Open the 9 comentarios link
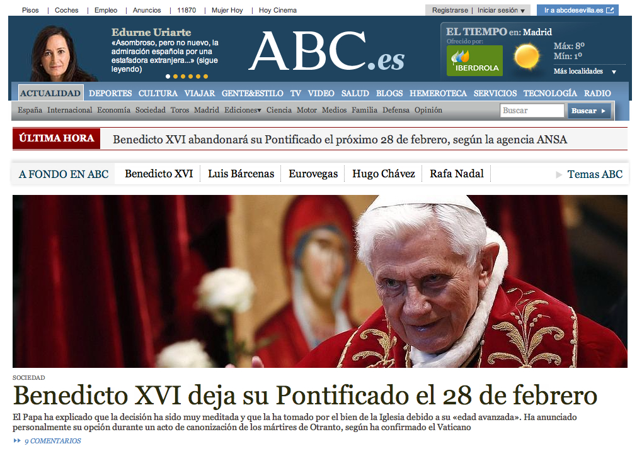The image size is (637, 449). (x=53, y=441)
